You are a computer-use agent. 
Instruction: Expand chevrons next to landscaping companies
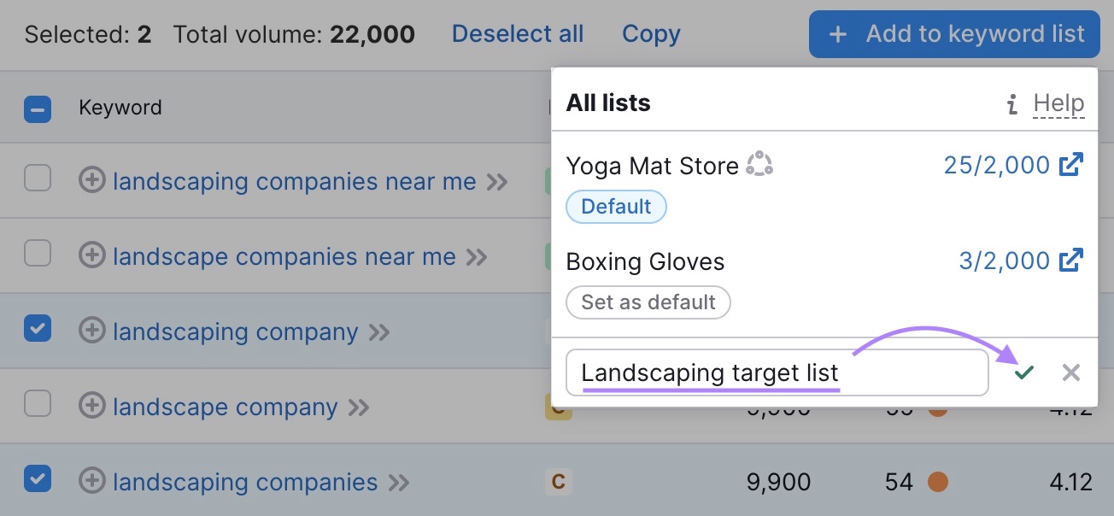click(399, 483)
